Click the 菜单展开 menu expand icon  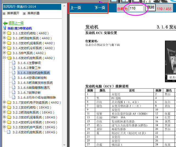4,13
